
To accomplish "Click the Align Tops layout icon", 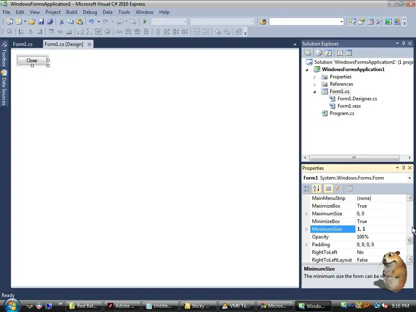I will (x=51, y=32).
